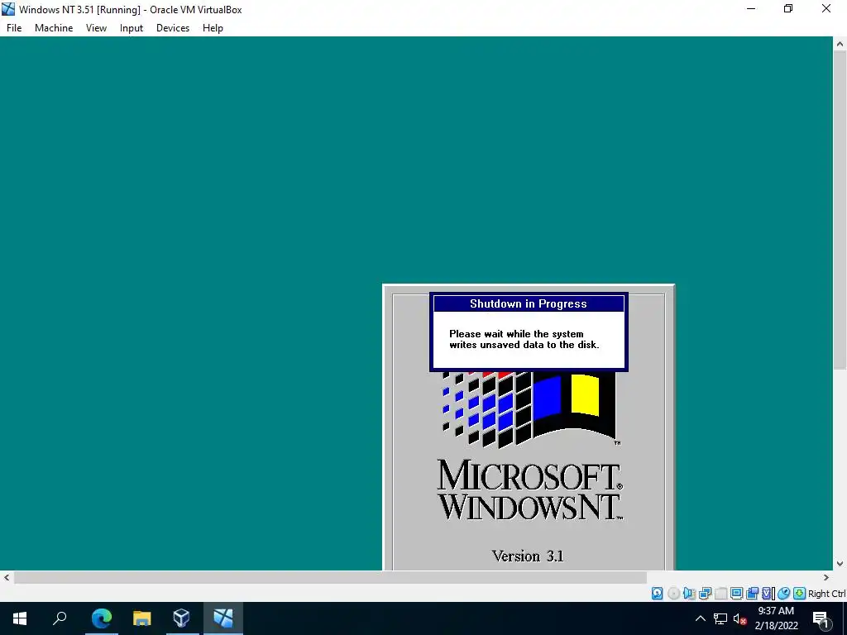847x635 pixels.
Task: Click the optical disc status icon
Action: (x=673, y=594)
